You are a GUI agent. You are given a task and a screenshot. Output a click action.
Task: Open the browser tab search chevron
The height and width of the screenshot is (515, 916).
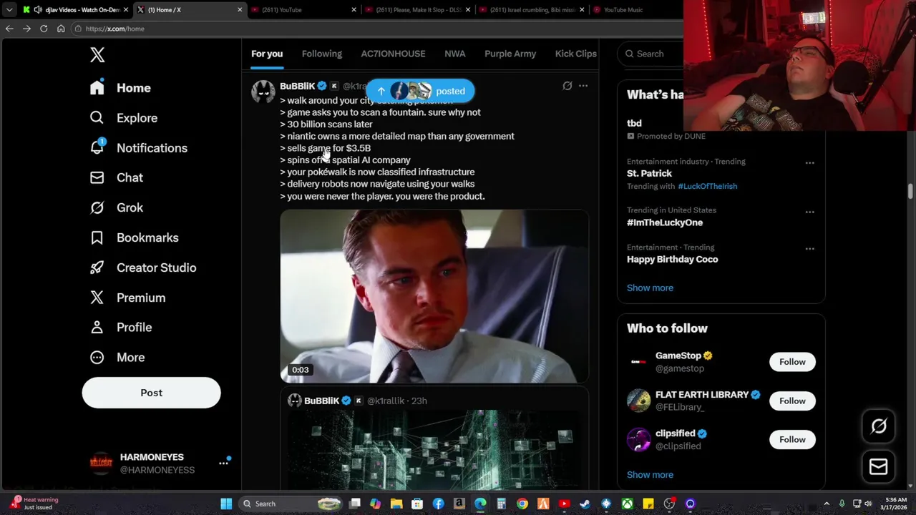9,10
